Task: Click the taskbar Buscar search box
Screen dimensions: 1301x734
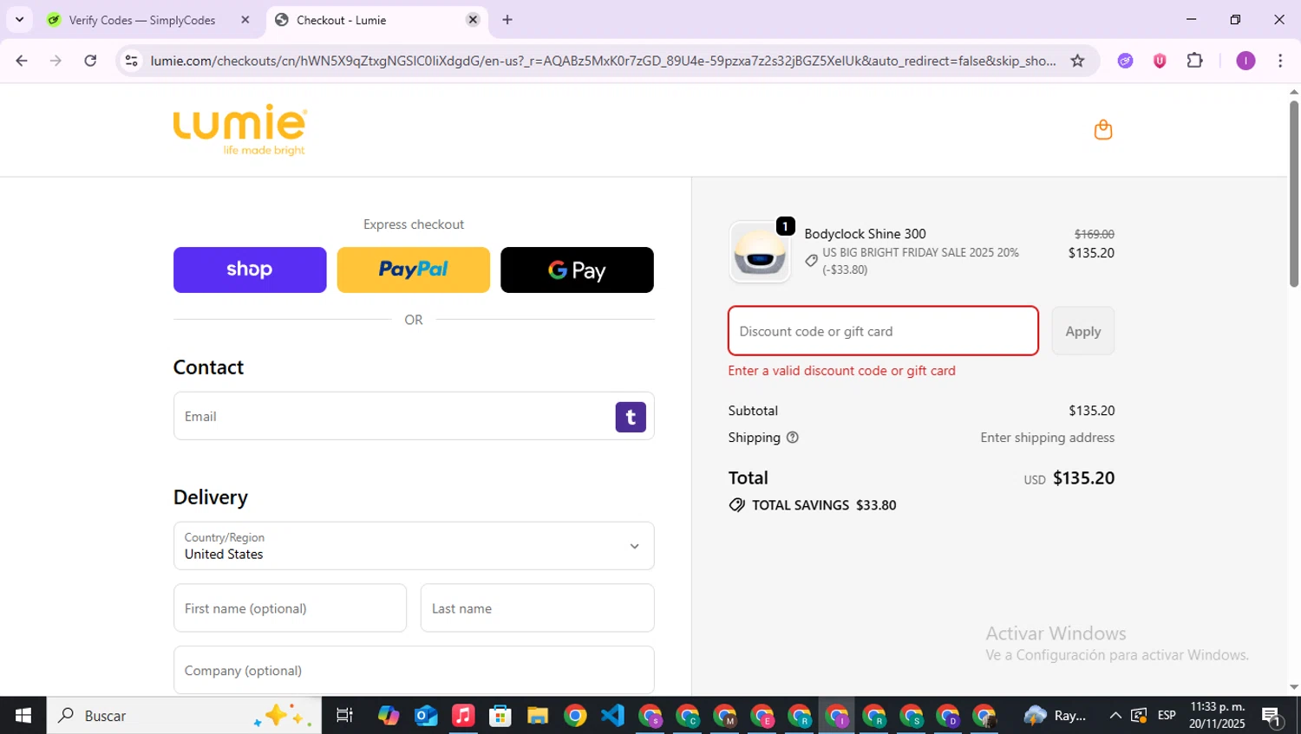Action: 184,716
